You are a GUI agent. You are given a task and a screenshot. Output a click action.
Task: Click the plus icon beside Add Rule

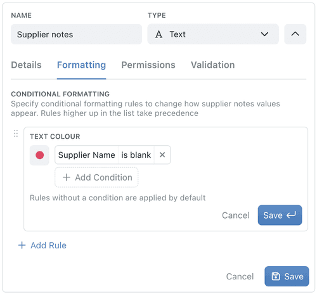click(22, 245)
